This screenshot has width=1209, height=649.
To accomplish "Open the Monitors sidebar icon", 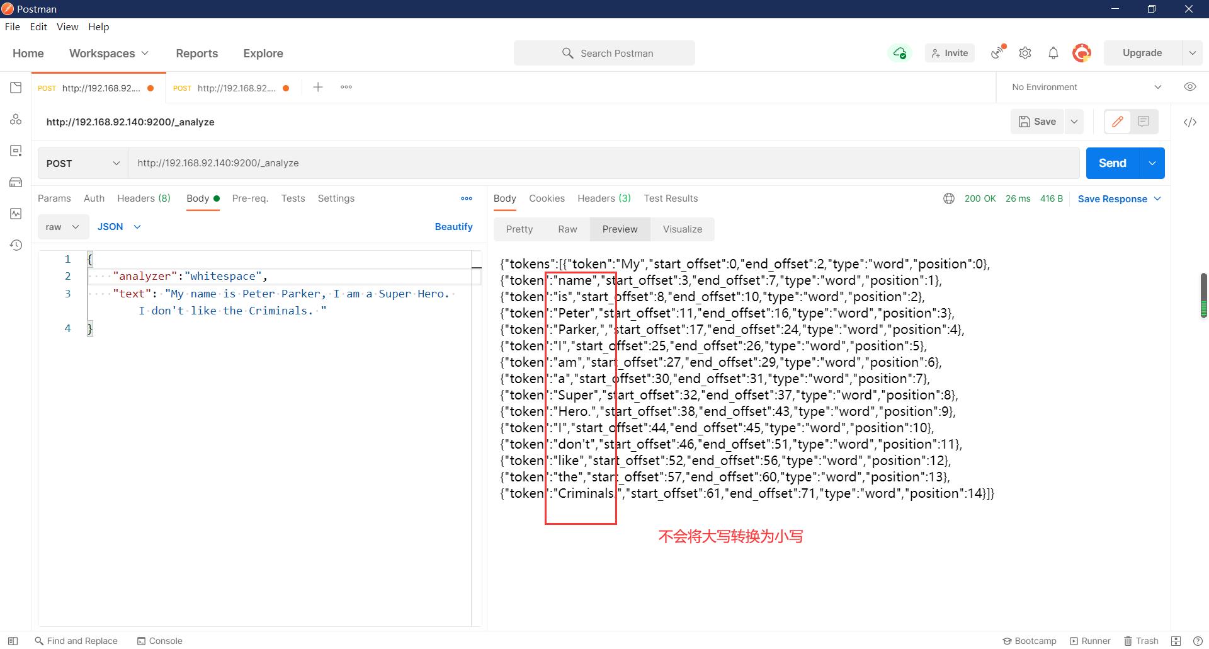I will click(16, 214).
